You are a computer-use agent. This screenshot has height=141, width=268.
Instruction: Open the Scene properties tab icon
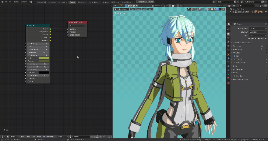coord(229,46)
